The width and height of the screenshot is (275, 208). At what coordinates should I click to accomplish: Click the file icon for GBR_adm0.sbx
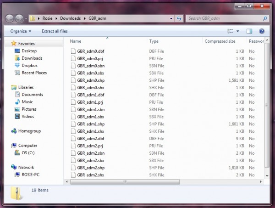(x=73, y=73)
